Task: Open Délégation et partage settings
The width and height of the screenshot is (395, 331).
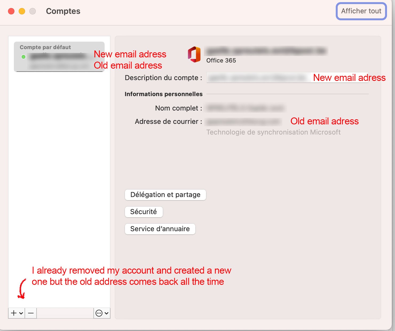Action: 165,195
